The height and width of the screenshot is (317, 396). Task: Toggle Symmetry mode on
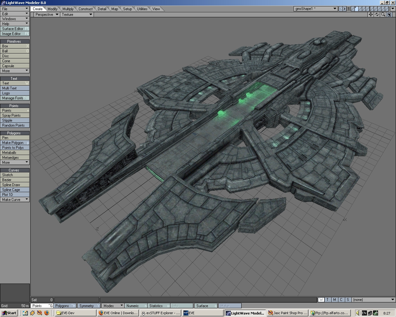(89, 306)
